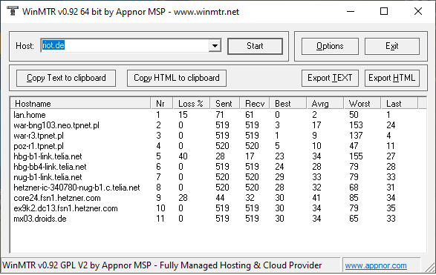Click the Recv column header
The height and width of the screenshot is (275, 436).
[x=255, y=104]
